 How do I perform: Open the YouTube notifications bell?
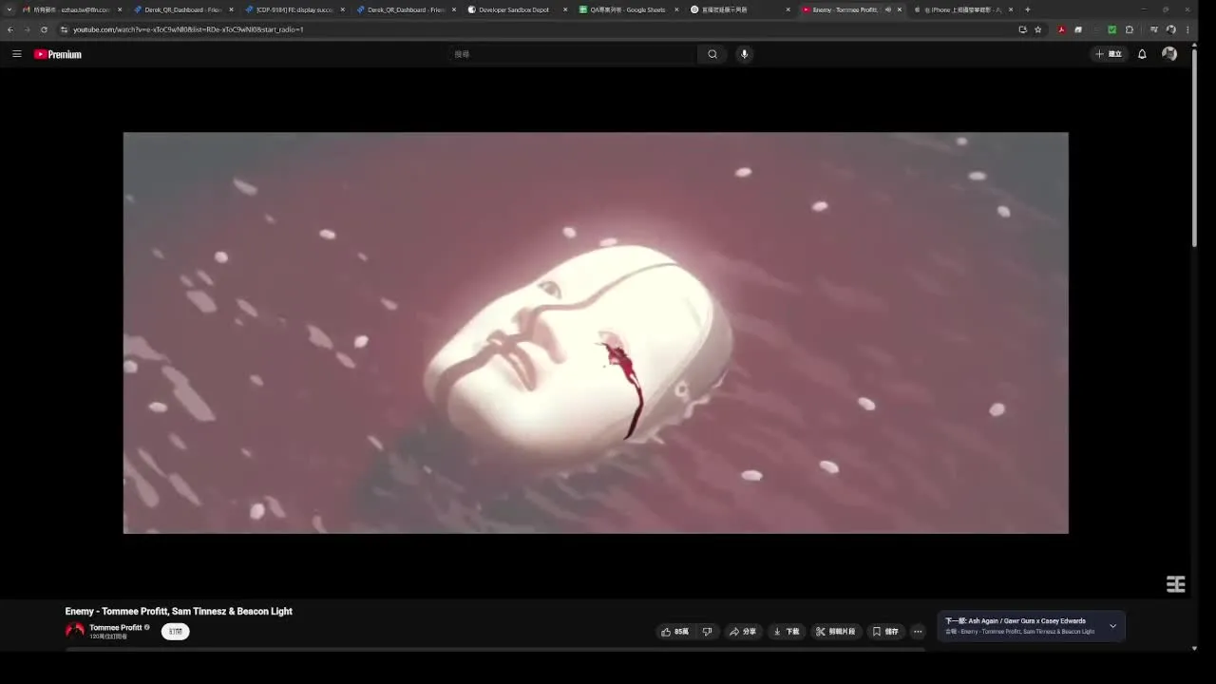point(1142,54)
